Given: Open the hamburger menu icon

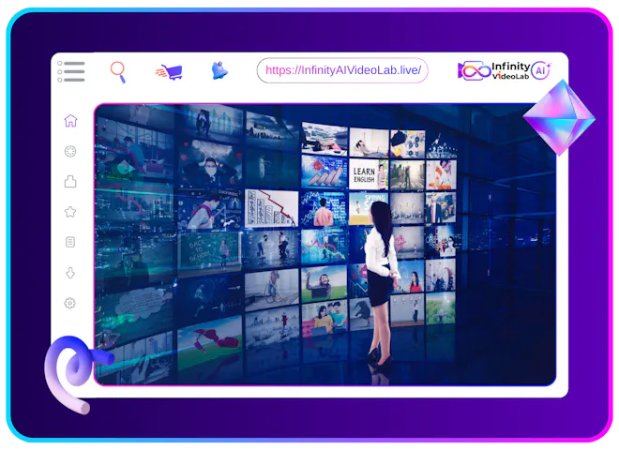Looking at the screenshot, I should click(x=71, y=71).
